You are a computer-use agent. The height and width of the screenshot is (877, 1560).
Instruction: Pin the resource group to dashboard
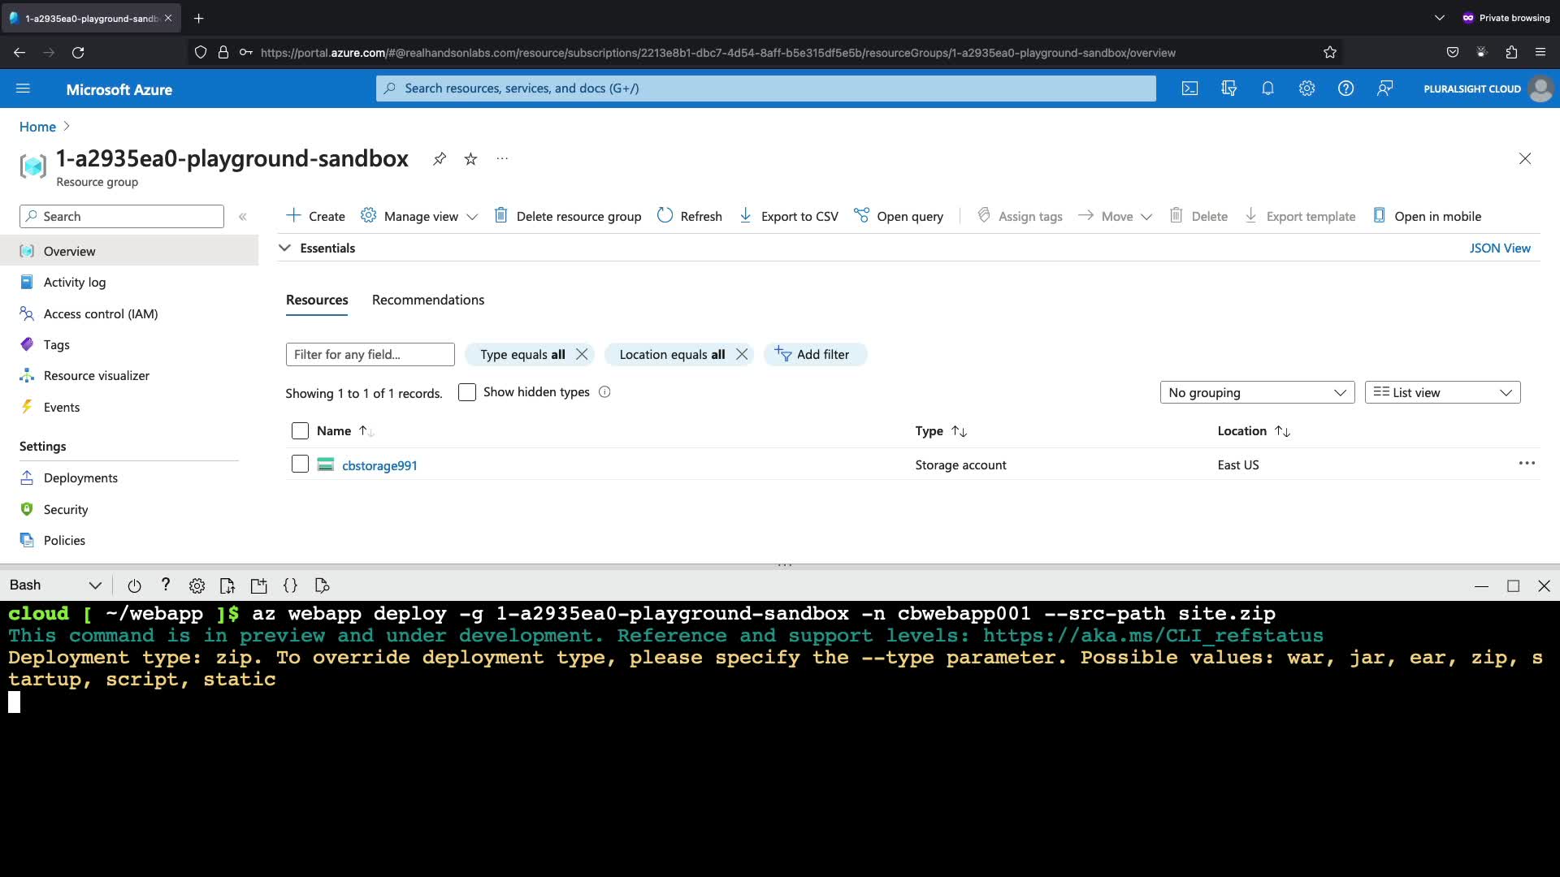[x=440, y=158]
